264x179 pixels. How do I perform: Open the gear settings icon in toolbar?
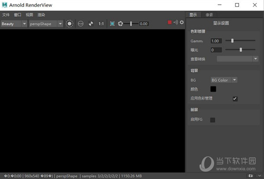point(182,22)
